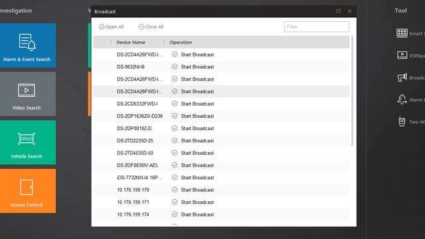Open the Access Control tile
Image resolution: width=425 pixels, height=239 pixels.
click(x=28, y=191)
